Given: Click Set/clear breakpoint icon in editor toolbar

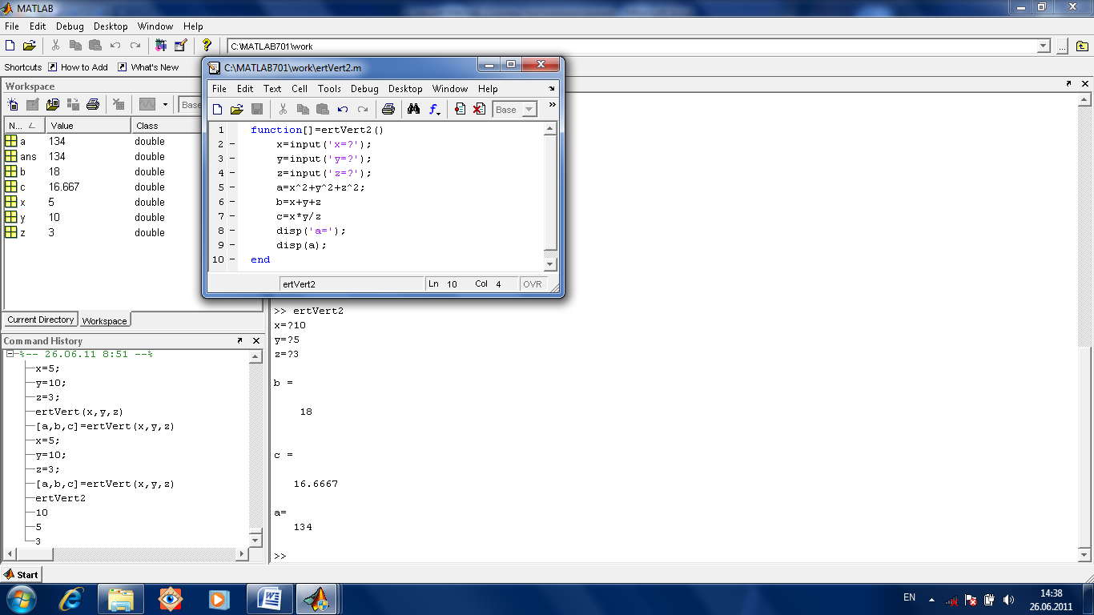Looking at the screenshot, I should pyautogui.click(x=460, y=110).
